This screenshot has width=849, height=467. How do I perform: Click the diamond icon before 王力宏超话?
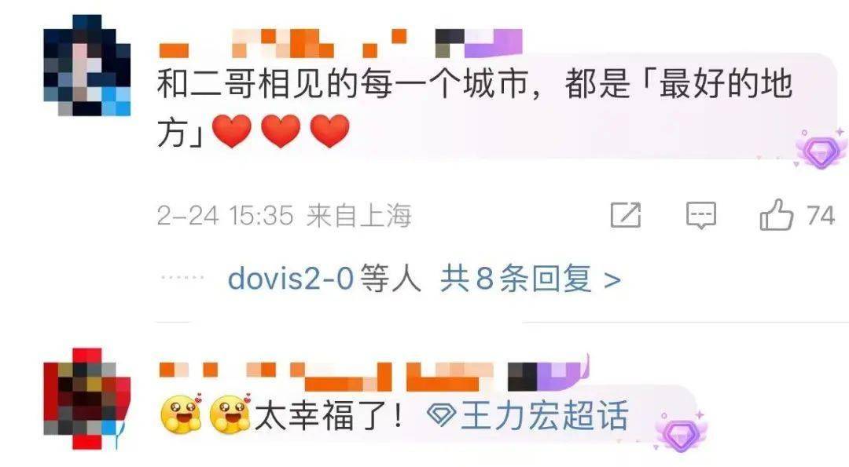441,415
